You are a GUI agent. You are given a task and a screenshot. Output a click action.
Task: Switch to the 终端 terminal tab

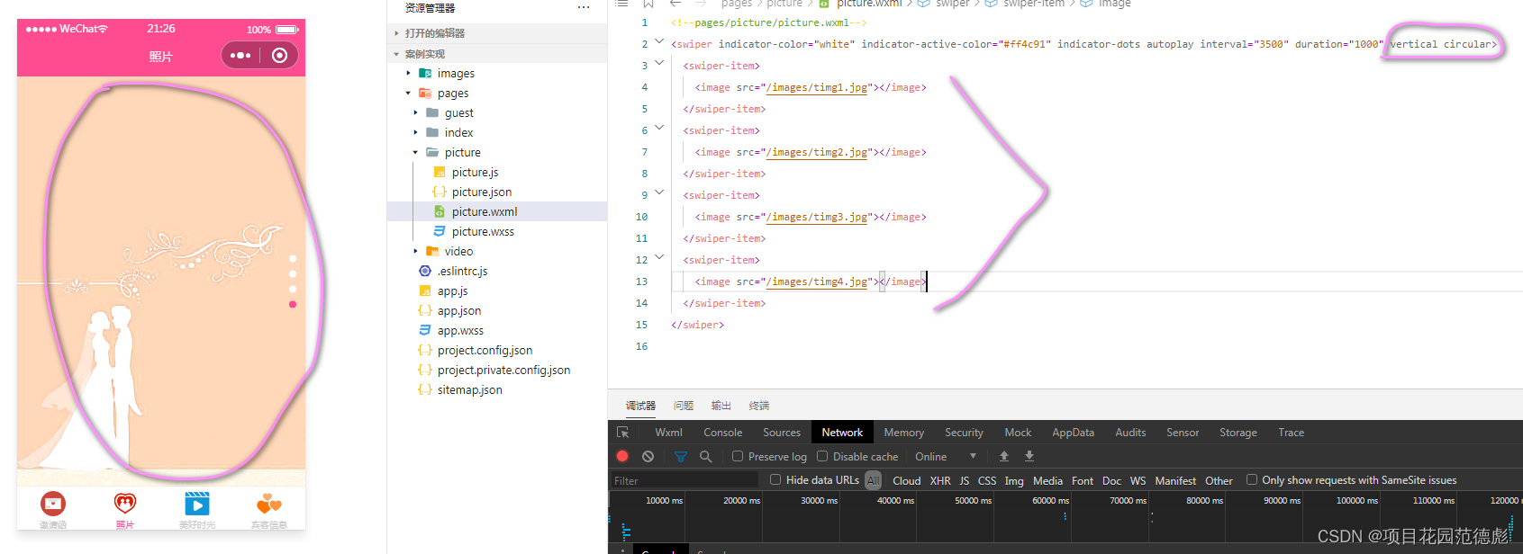click(759, 406)
